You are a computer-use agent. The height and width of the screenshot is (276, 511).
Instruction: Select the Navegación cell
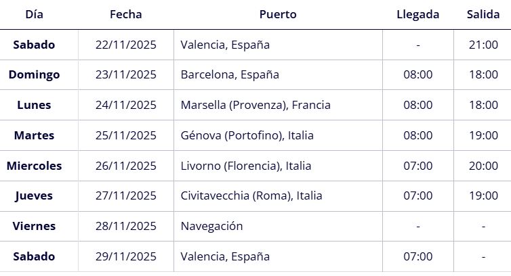click(x=211, y=226)
